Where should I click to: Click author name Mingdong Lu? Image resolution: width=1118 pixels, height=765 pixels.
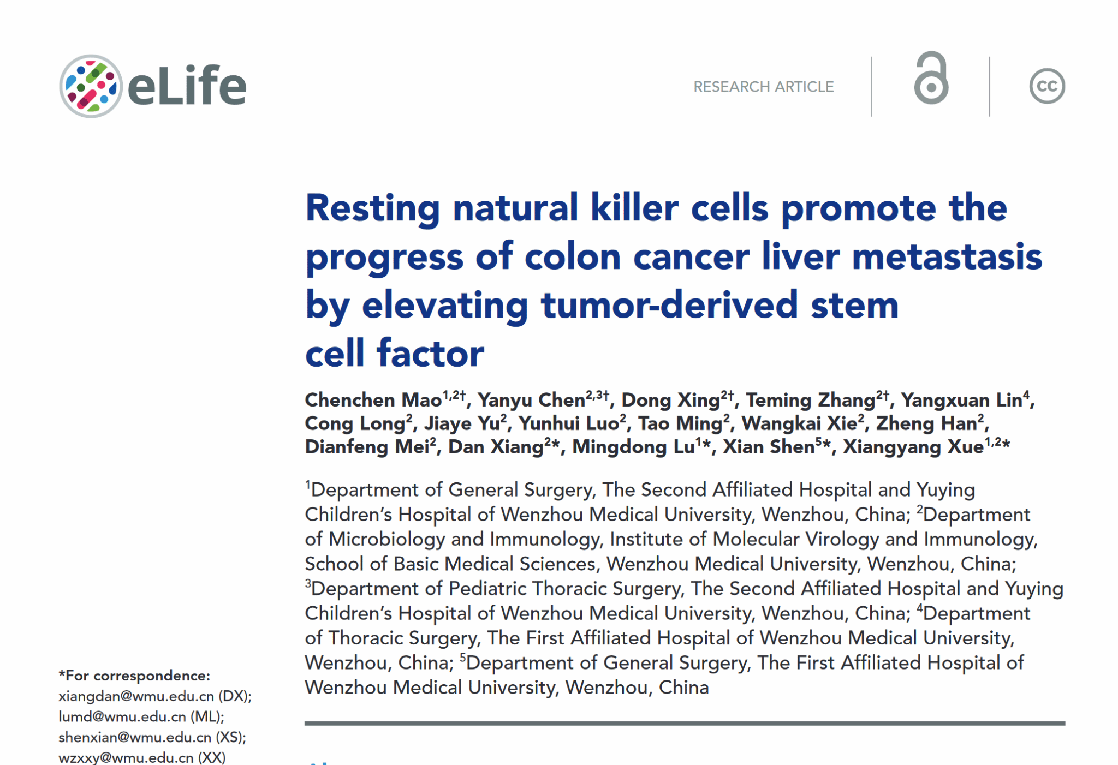click(x=633, y=447)
